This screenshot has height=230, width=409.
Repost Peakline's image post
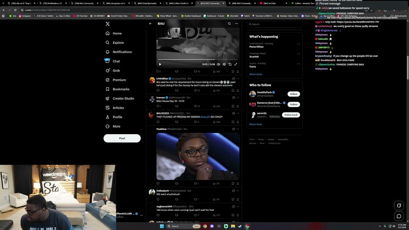[177, 183]
